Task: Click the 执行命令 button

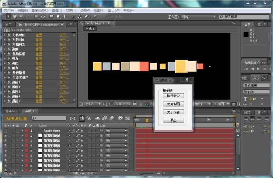Action: tap(173, 96)
